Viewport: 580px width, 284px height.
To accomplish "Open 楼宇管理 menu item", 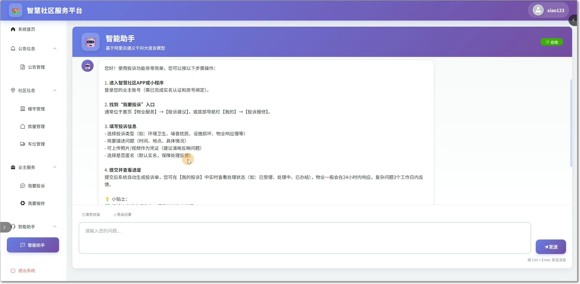I will pyautogui.click(x=33, y=109).
